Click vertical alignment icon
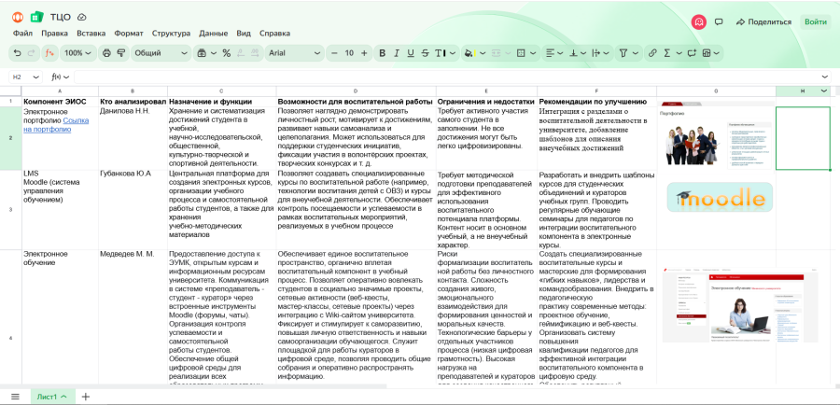The image size is (840, 405). 574,53
